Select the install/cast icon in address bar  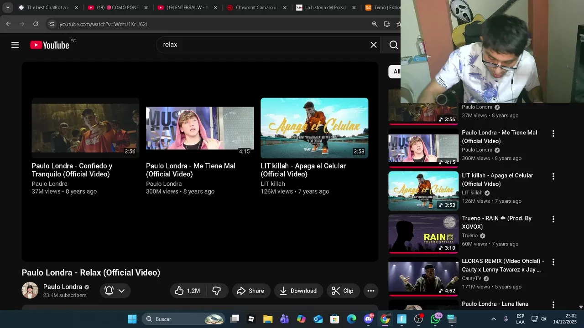click(387, 24)
